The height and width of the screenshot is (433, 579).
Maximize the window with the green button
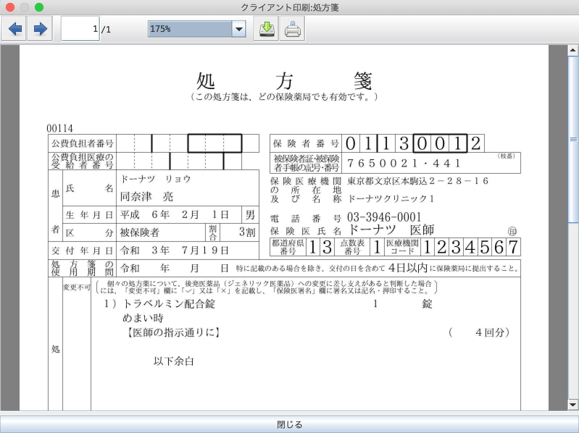(39, 7)
